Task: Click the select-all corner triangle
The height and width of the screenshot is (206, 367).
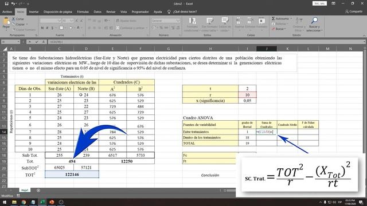Action: tap(5, 49)
